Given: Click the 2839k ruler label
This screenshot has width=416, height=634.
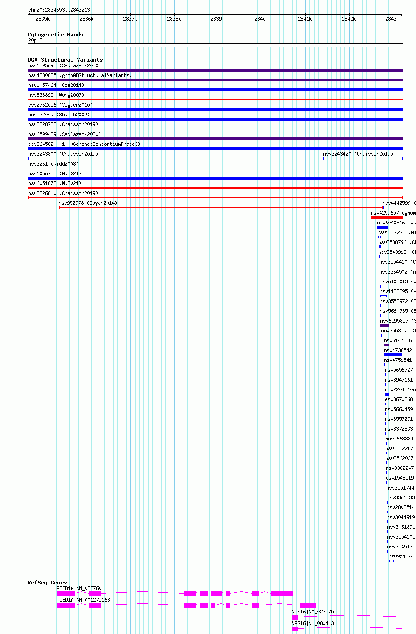Looking at the screenshot, I should (217, 19).
